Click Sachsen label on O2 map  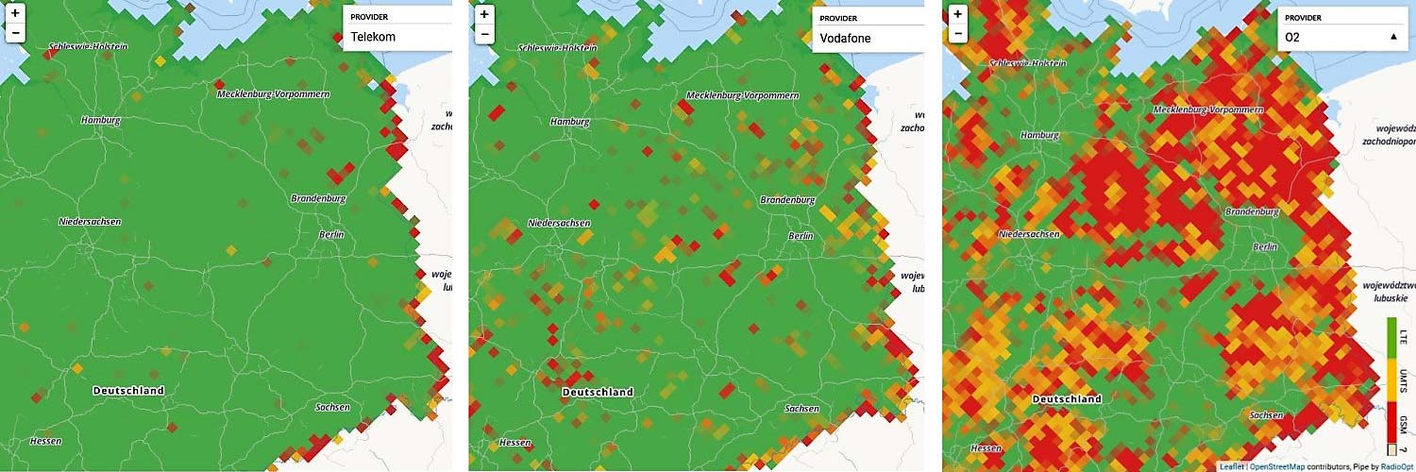click(x=1266, y=415)
